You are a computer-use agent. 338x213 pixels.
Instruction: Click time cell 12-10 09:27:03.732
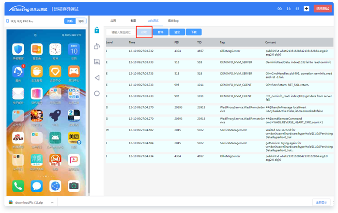click(141, 51)
